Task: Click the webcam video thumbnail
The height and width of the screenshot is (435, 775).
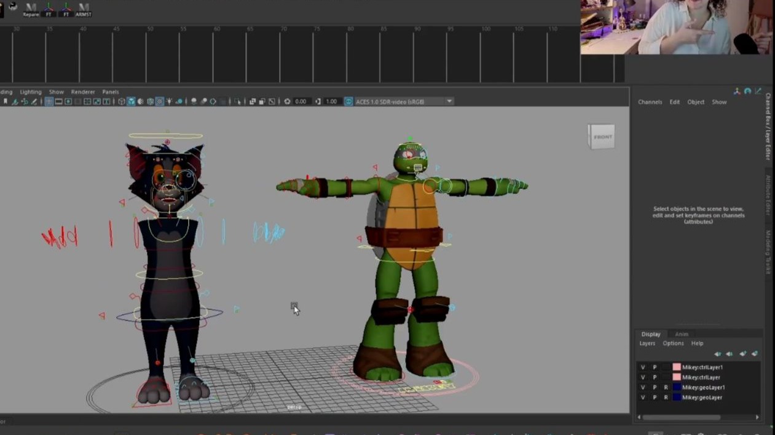Action: 677,27
